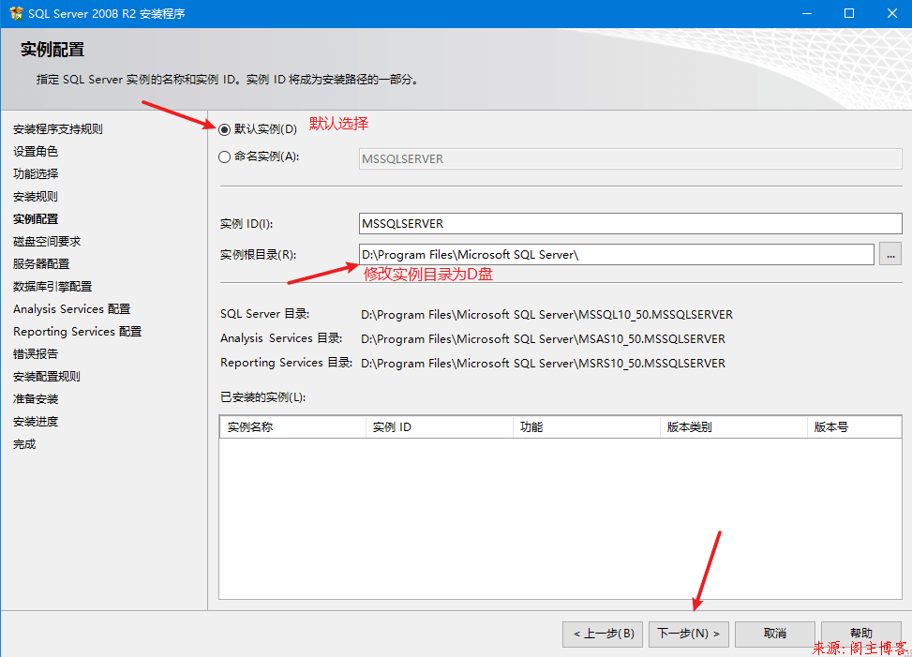Select 磁盘空间要求 step in sidebar

(47, 241)
